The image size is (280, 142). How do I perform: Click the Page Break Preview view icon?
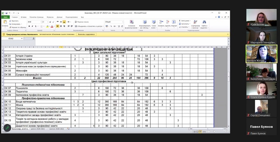click(200, 132)
